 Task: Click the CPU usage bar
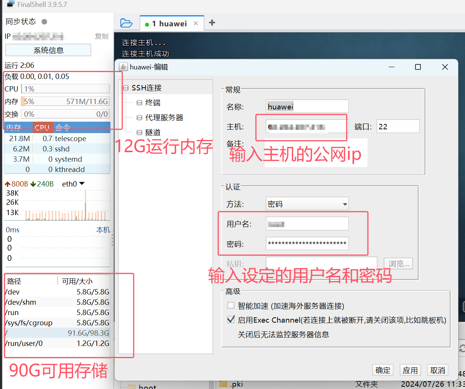(65, 89)
